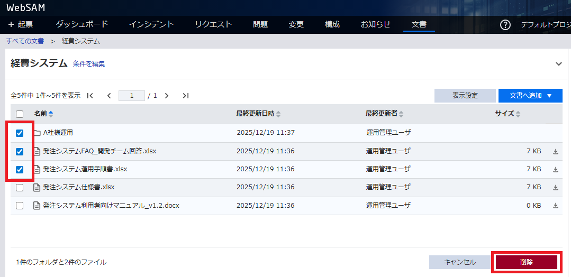Go to previous page arrow
The width and height of the screenshot is (571, 277).
(x=109, y=96)
